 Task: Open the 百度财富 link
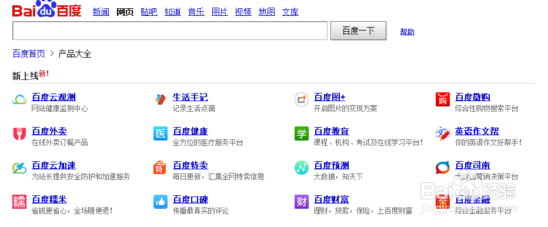[332, 199]
